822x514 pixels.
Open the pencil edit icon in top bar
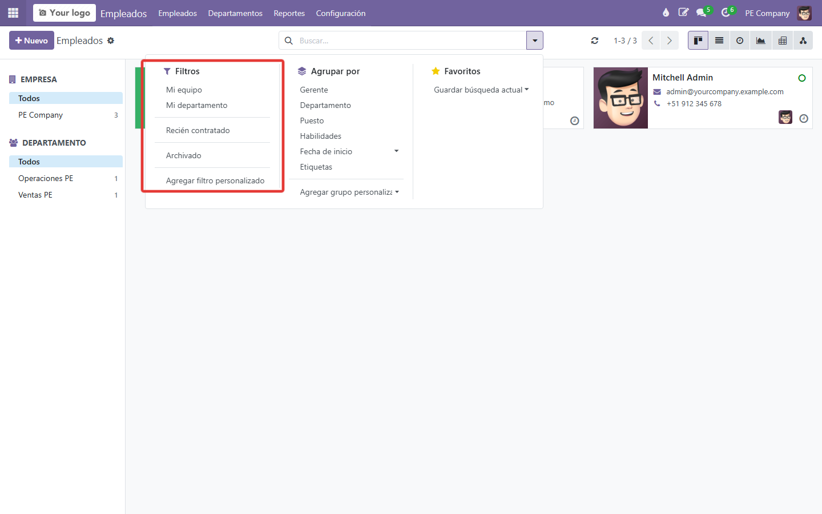[x=683, y=13]
